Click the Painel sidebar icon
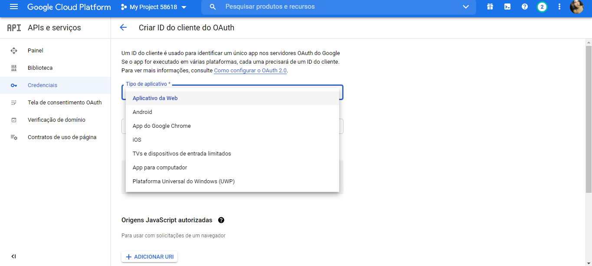 (x=14, y=51)
